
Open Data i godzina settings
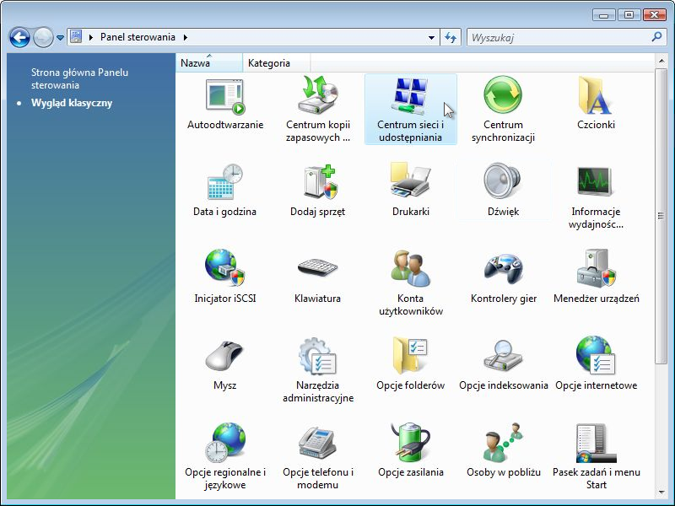coord(224,191)
